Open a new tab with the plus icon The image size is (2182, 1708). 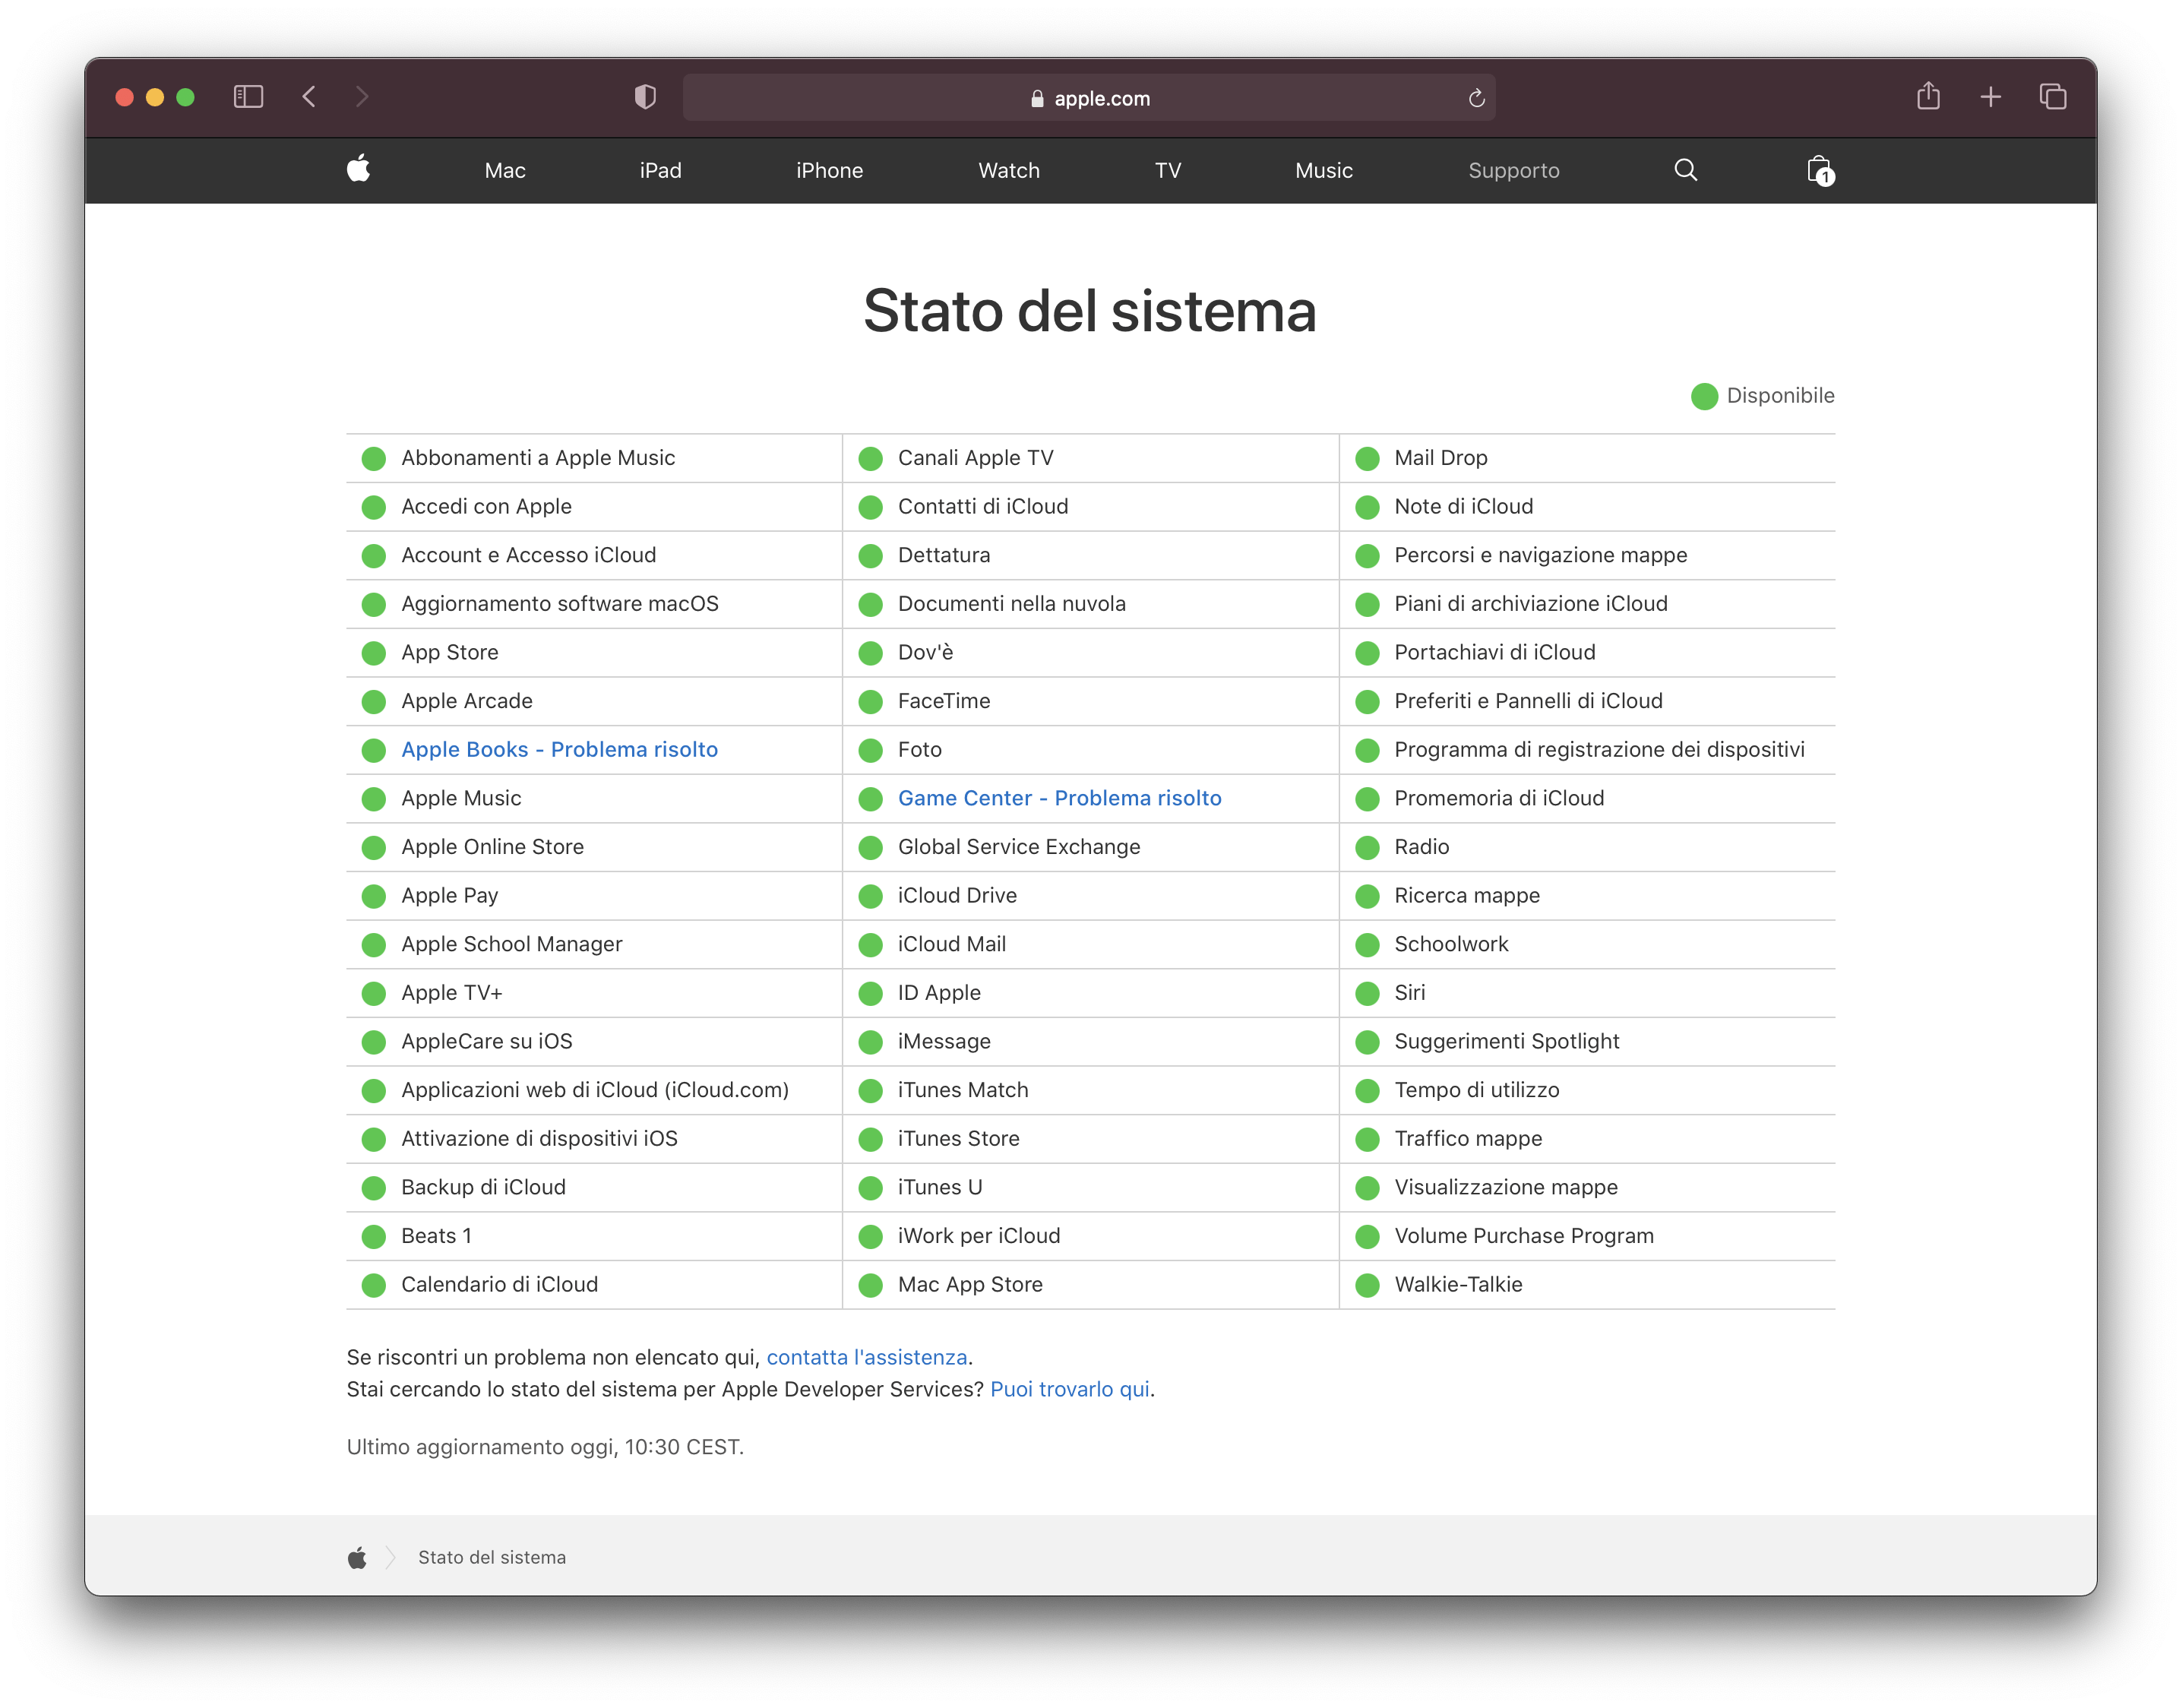click(1990, 97)
